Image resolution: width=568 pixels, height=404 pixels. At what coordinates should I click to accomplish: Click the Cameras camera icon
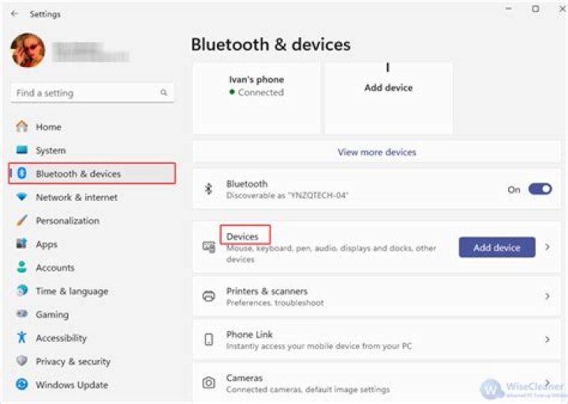tap(208, 383)
